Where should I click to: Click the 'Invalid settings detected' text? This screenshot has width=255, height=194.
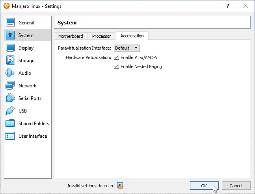[x=91, y=186]
